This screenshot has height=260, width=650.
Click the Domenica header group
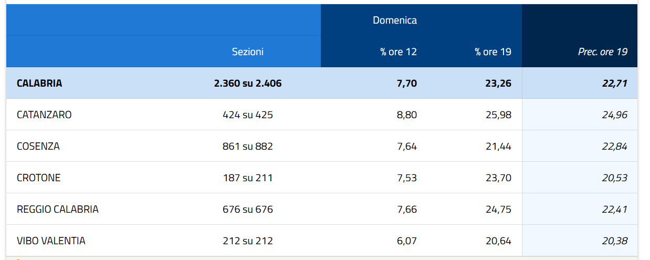(395, 20)
